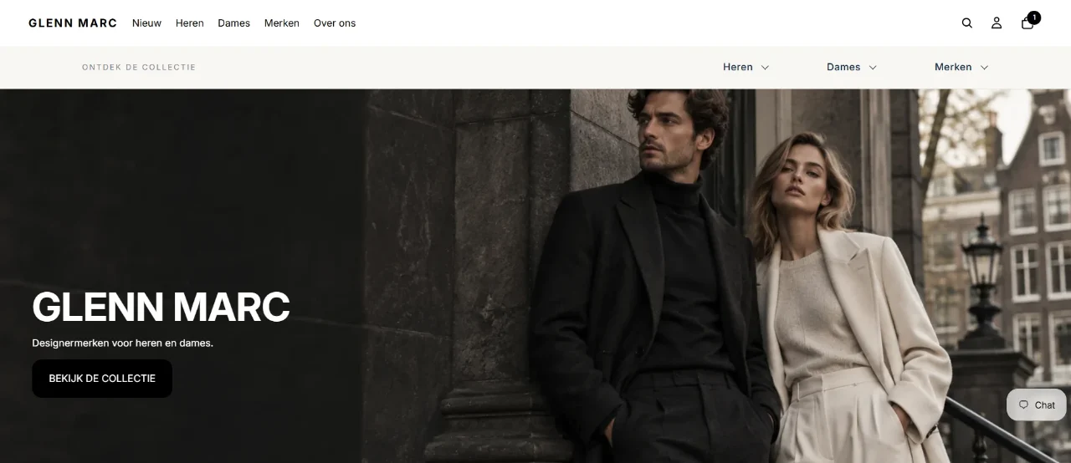Click the Chat widget button
Image resolution: width=1071 pixels, height=463 pixels.
coord(1036,404)
